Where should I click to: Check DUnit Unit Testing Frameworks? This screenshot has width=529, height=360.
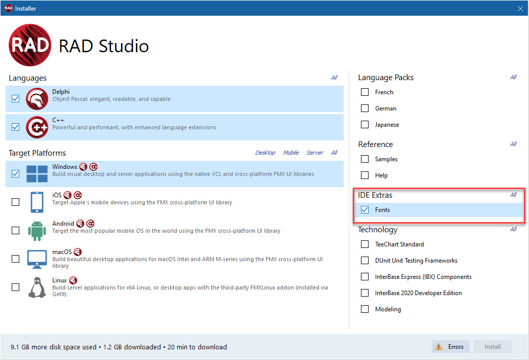(365, 260)
